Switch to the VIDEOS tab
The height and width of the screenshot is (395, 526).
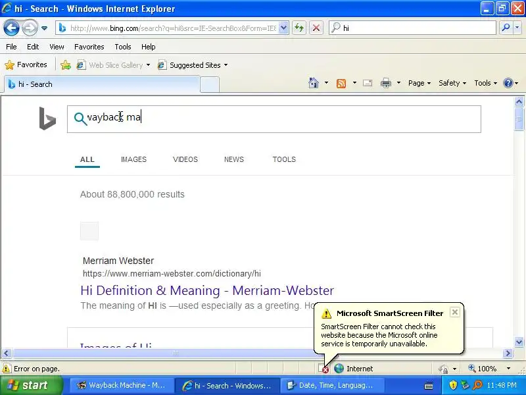click(185, 159)
